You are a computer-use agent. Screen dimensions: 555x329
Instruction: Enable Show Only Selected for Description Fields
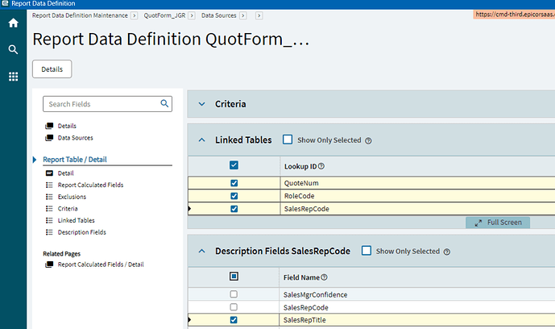(367, 251)
